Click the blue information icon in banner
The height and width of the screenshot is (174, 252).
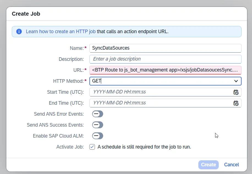(x=19, y=32)
